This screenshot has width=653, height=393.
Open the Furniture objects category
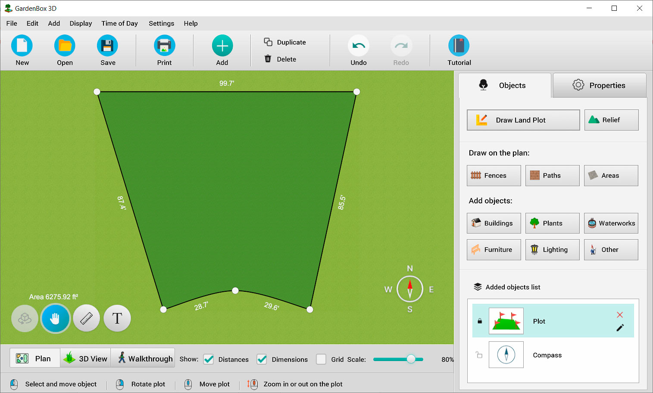494,250
